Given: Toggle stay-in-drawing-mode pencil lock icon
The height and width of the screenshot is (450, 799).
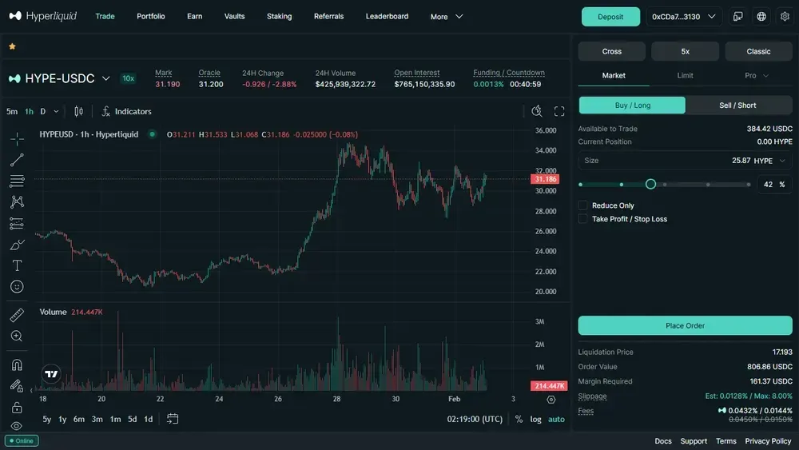Looking at the screenshot, I should tap(17, 386).
